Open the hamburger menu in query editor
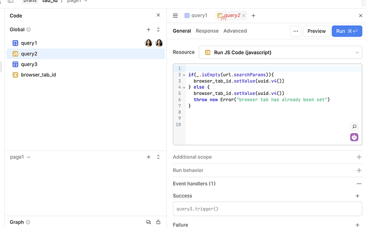 [175, 15]
